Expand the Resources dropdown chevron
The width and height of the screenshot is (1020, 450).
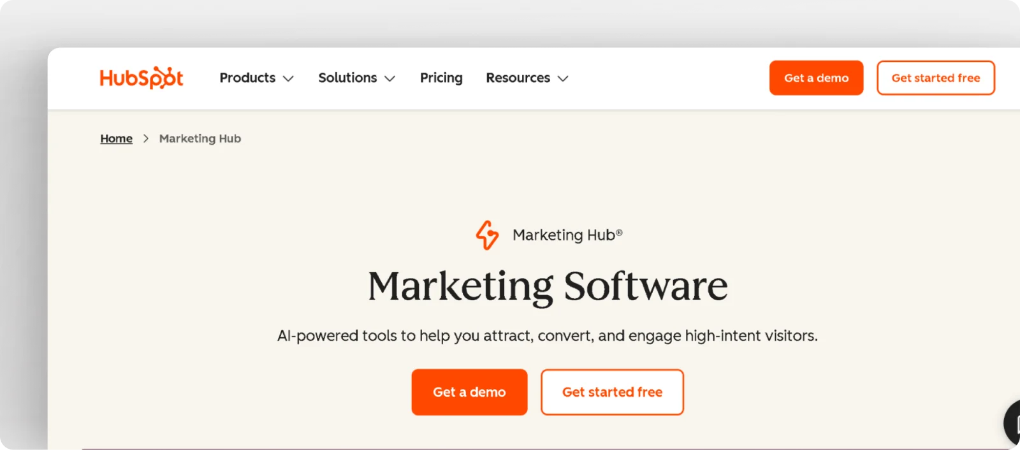coord(563,78)
